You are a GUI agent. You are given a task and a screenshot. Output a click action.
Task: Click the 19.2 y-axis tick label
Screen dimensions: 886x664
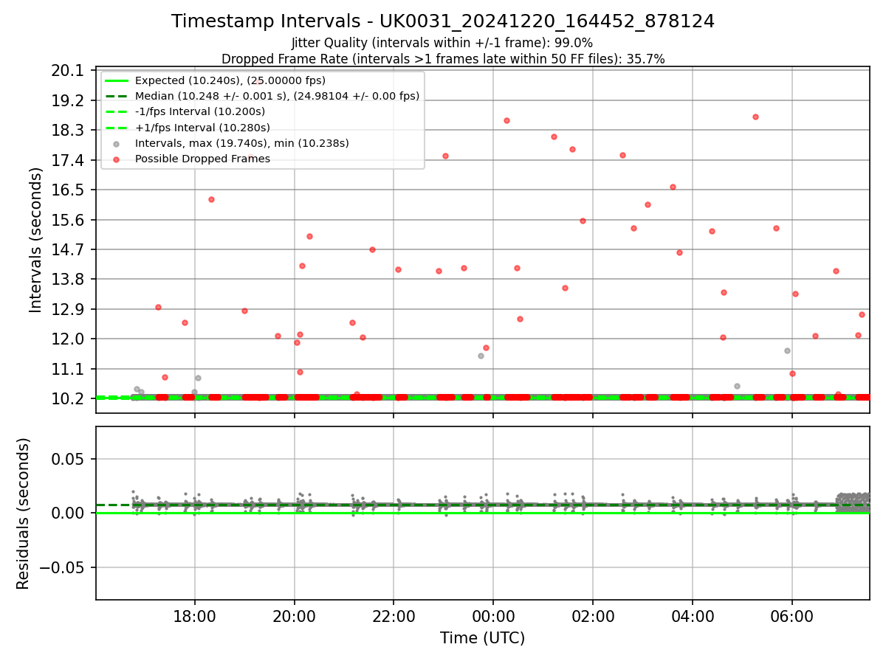[x=67, y=100]
